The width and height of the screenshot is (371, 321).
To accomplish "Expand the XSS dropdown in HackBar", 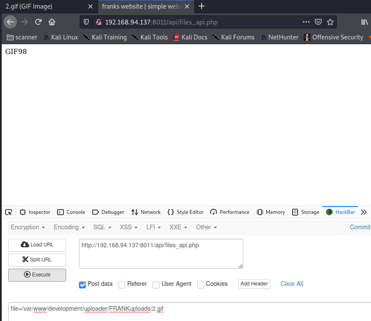I will click(129, 227).
